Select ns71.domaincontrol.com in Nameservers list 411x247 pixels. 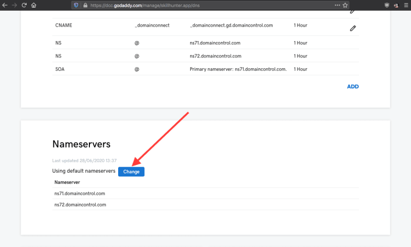pos(80,194)
